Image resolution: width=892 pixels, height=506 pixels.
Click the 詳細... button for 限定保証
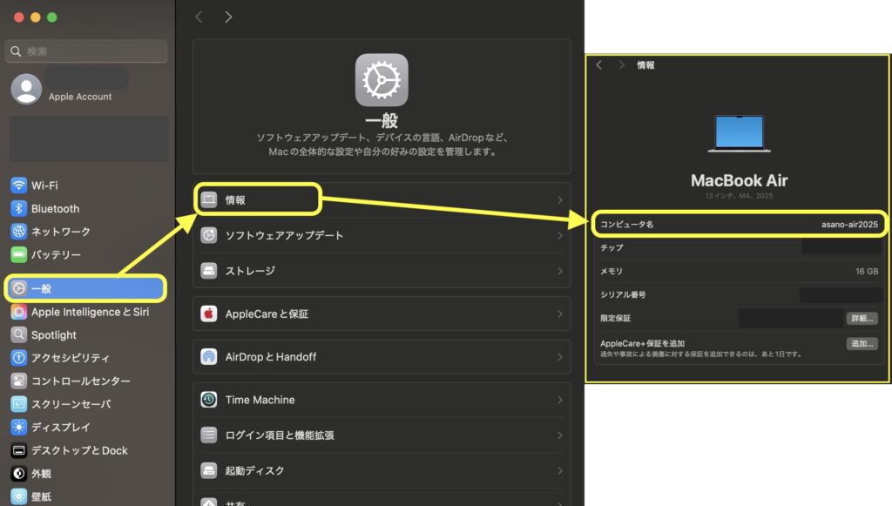pos(862,319)
